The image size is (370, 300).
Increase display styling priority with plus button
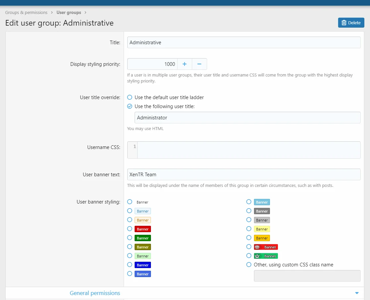pyautogui.click(x=185, y=64)
